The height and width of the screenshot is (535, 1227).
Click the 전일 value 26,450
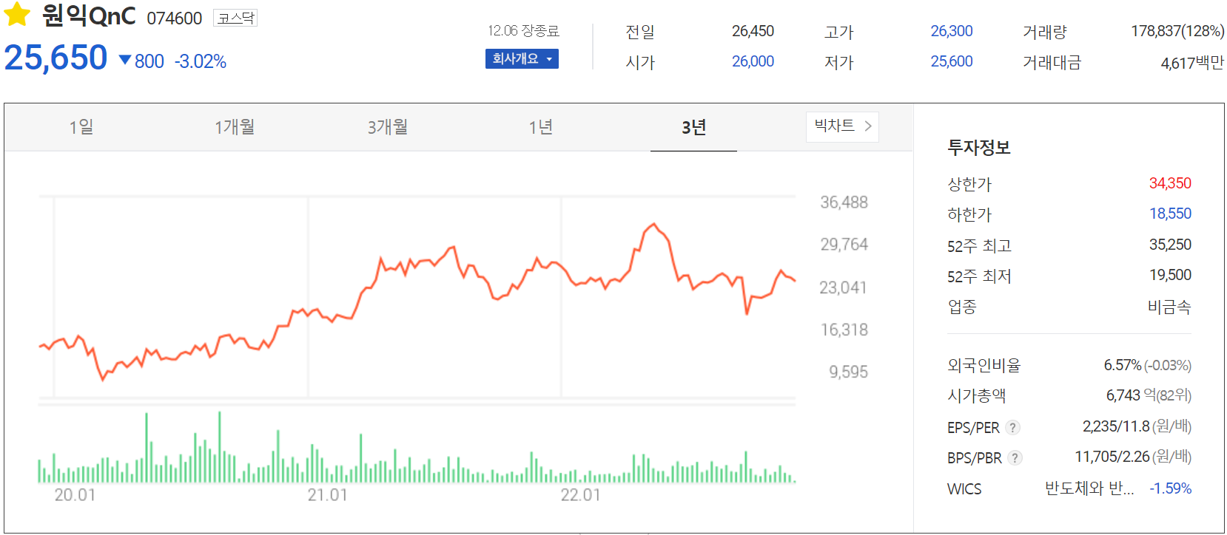click(x=753, y=31)
